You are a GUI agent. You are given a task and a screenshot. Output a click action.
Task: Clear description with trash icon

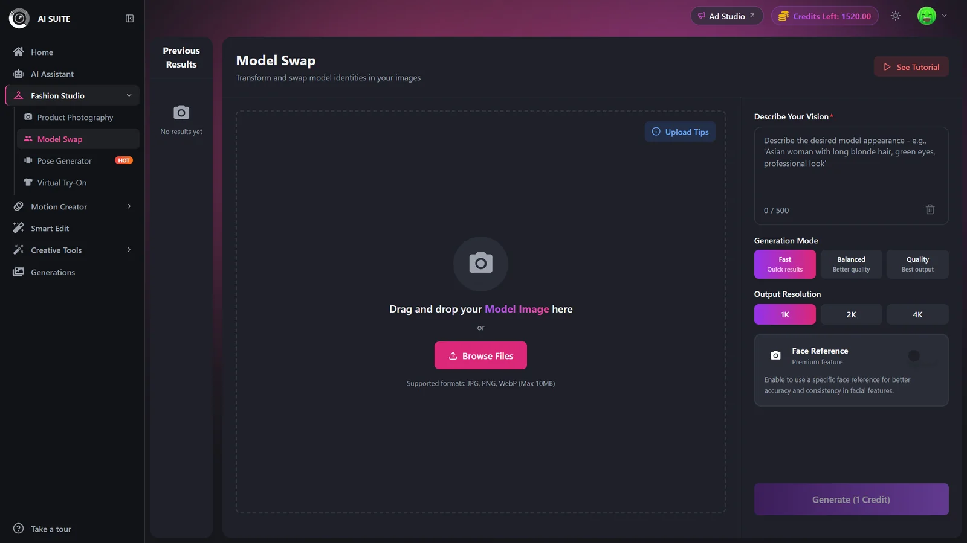[930, 209]
